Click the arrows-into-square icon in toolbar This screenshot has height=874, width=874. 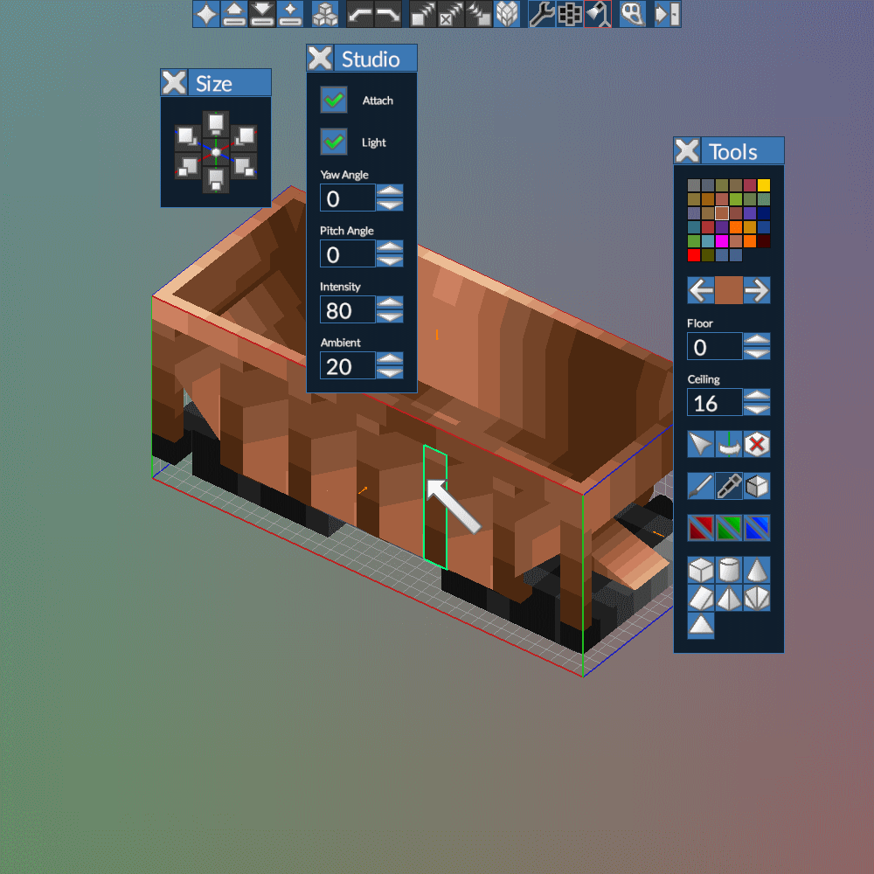tap(479, 14)
